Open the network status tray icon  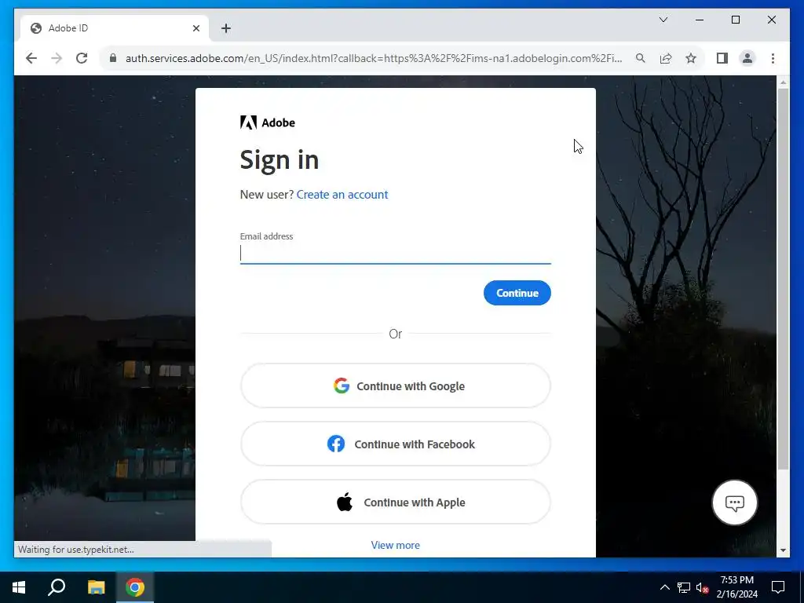point(684,587)
